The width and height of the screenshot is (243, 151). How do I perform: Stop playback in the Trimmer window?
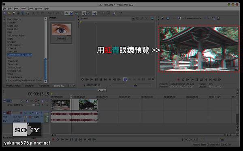tap(101, 79)
